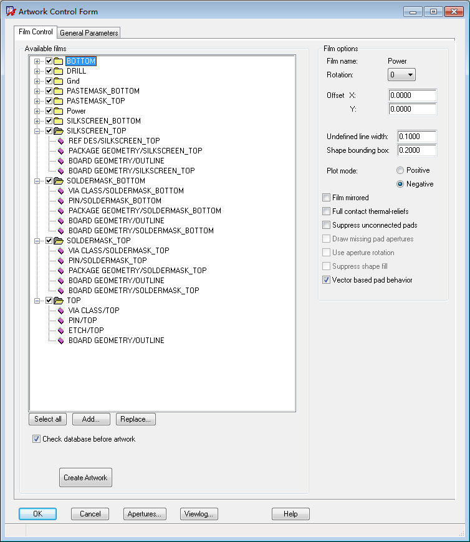
Task: Click the diamond icon beside REF DES/SILKSCREEN_TOP
Action: click(61, 141)
